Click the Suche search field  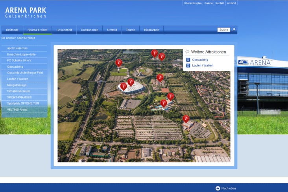(224, 30)
